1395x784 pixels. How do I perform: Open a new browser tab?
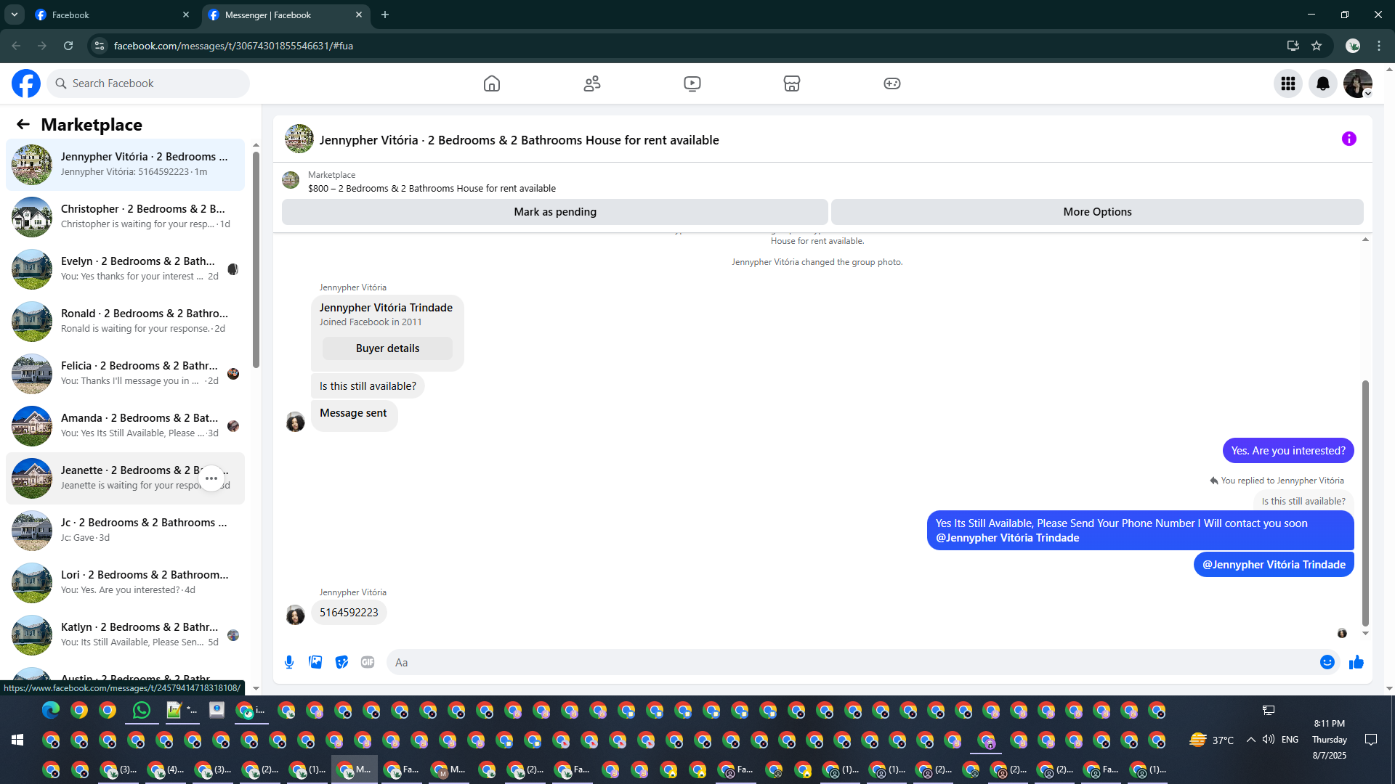tap(385, 15)
